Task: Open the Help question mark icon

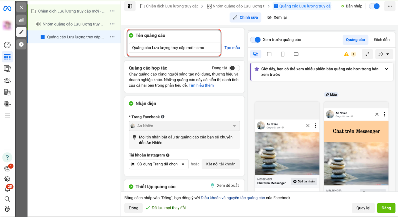Action: [7, 157]
